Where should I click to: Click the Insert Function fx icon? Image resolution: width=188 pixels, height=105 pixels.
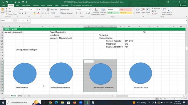[x=28, y=20]
